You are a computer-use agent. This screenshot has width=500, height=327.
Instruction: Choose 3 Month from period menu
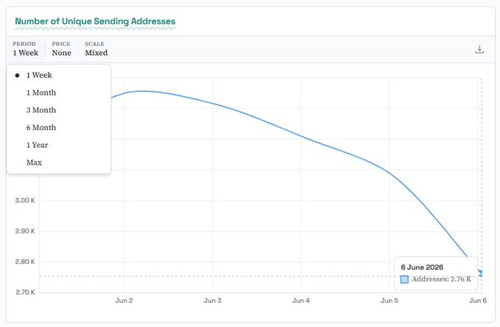59,110
